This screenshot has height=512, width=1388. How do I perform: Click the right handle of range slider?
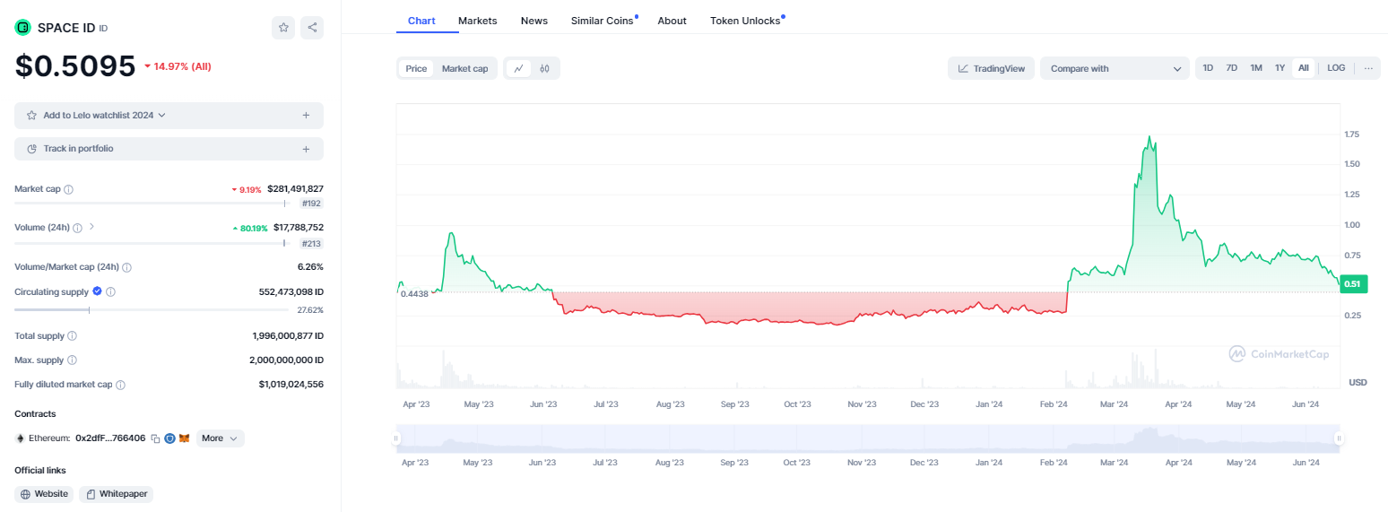[x=1339, y=438]
